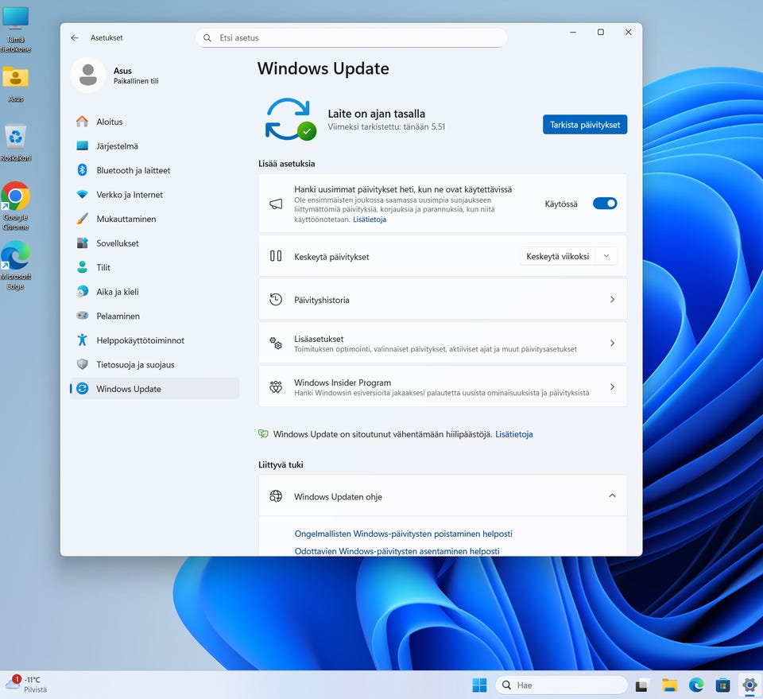The height and width of the screenshot is (699, 763).
Task: Click the Windows Start button on taskbar
Action: 479,685
